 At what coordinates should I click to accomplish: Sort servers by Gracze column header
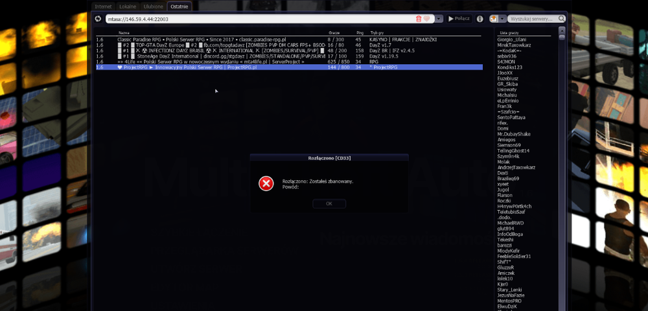(x=334, y=32)
